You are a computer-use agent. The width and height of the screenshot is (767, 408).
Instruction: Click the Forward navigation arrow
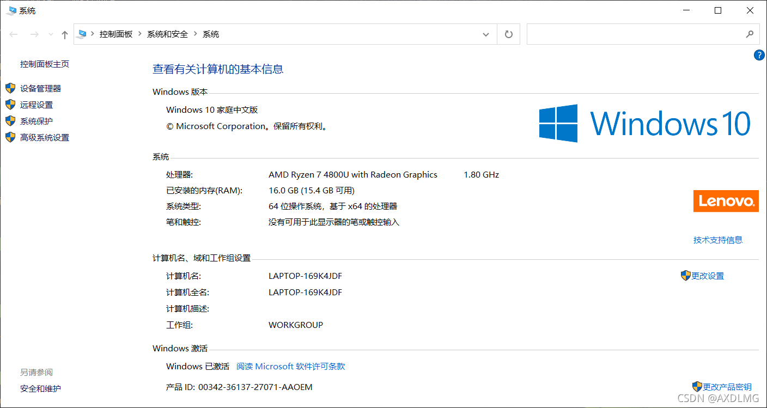tap(34, 34)
